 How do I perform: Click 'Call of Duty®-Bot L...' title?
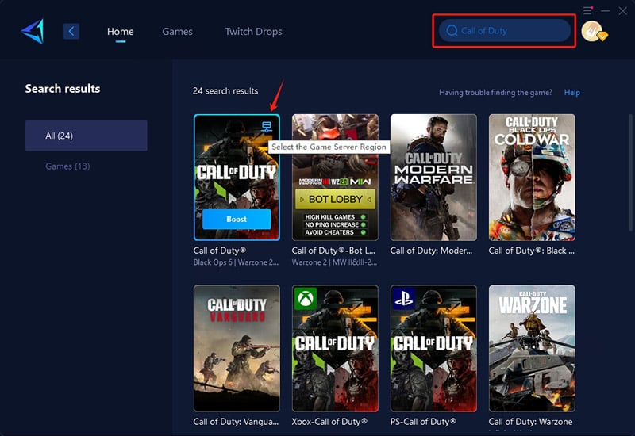coord(333,251)
